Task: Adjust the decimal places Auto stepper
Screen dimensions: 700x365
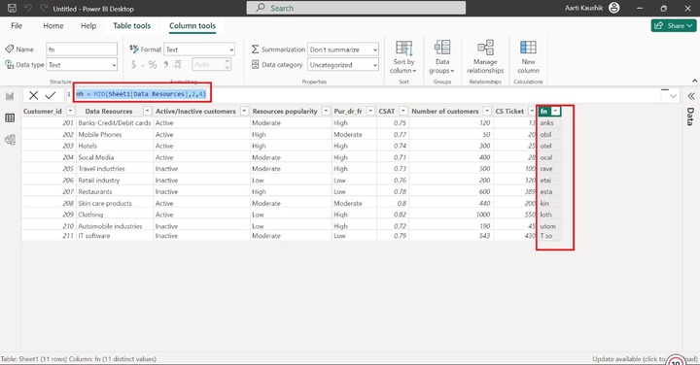Action: (x=227, y=65)
